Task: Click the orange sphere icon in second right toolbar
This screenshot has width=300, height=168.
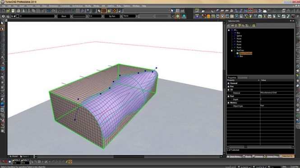Action: pos(208,16)
